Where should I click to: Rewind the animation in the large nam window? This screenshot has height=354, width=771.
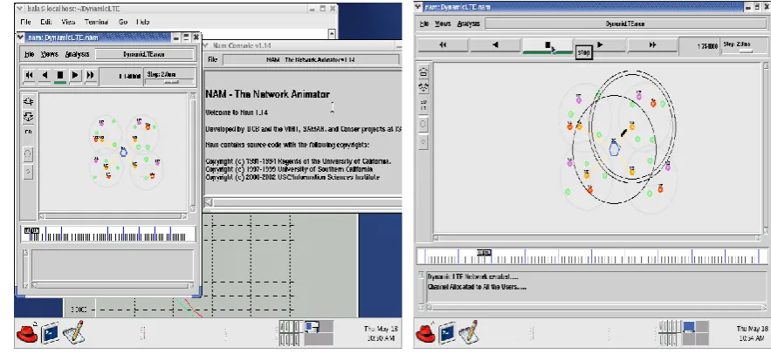(443, 45)
